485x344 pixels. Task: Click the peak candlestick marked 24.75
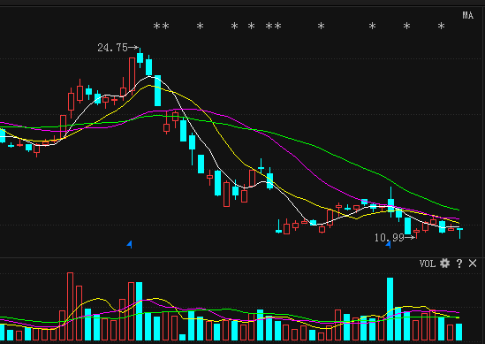(140, 57)
